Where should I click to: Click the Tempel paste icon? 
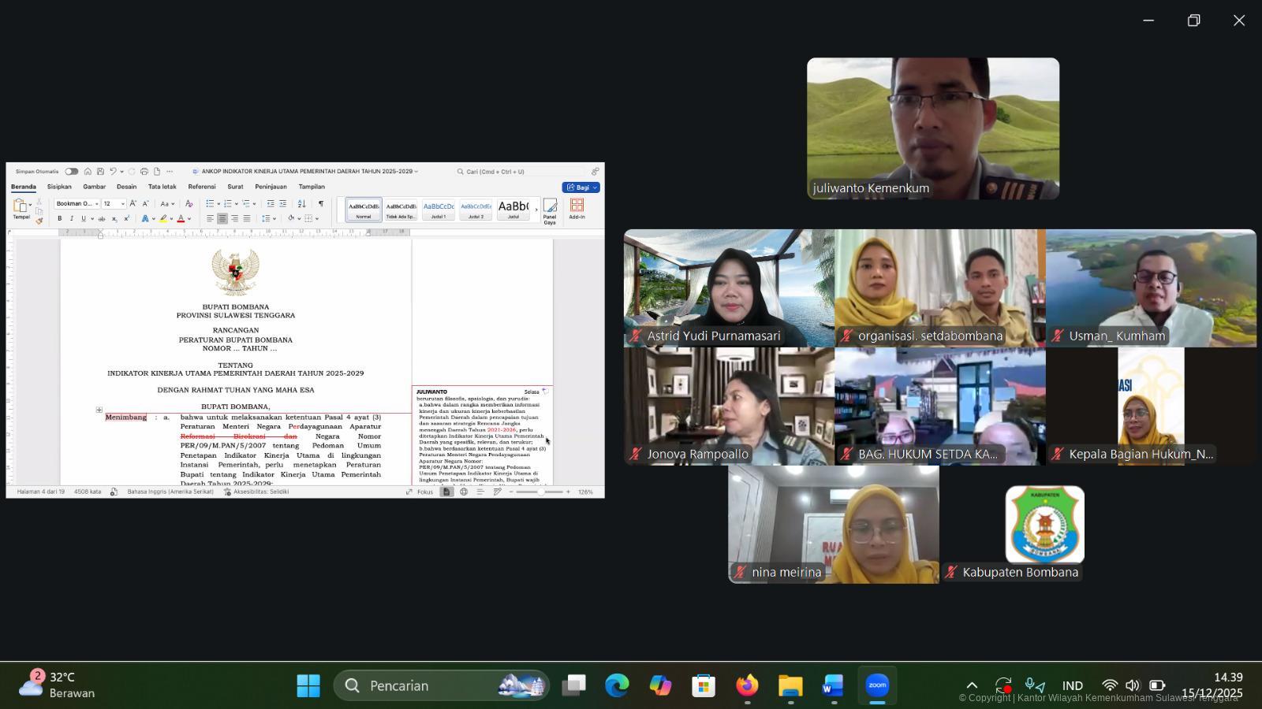point(21,208)
